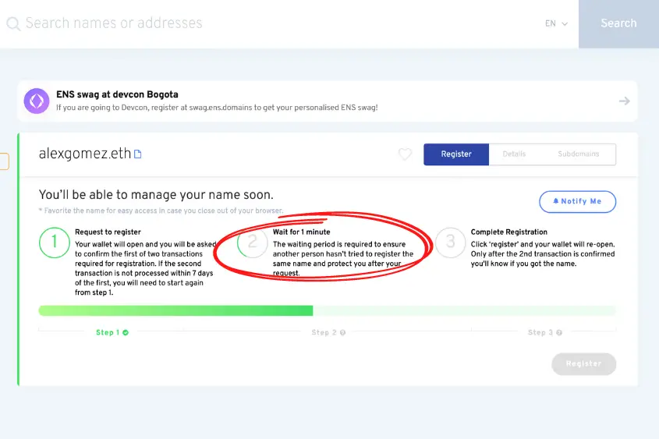Click the favorite-the-name hint text
Viewport: 659px width, 439px height.
pos(161,211)
